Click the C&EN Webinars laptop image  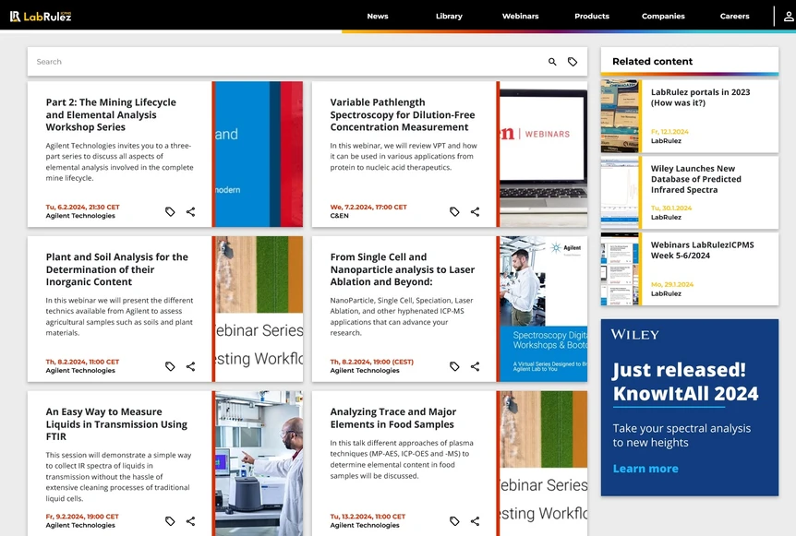(x=542, y=154)
